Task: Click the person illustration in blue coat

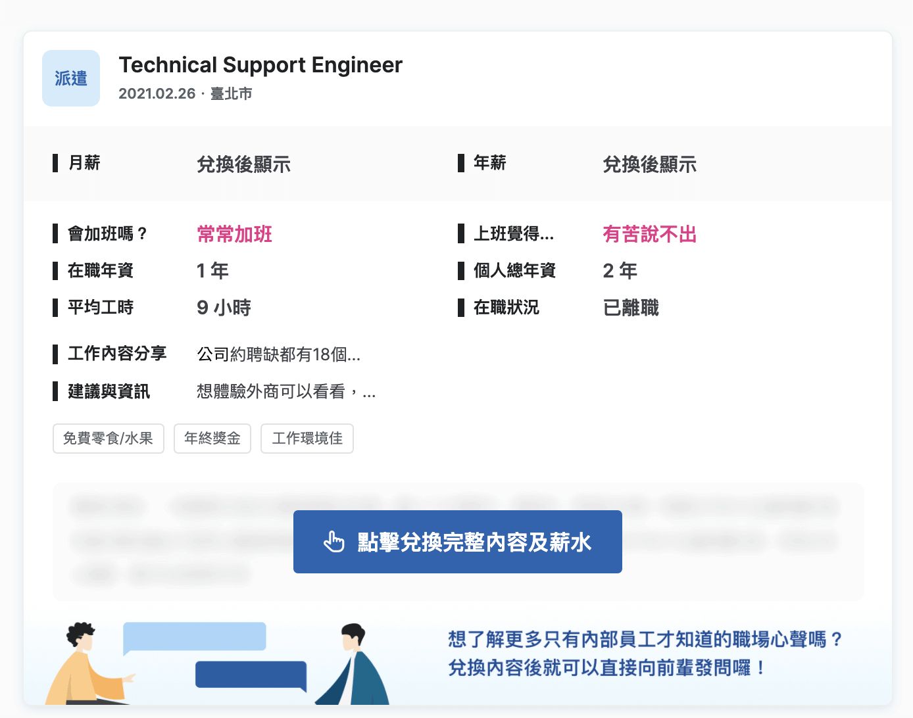Action: 353,664
